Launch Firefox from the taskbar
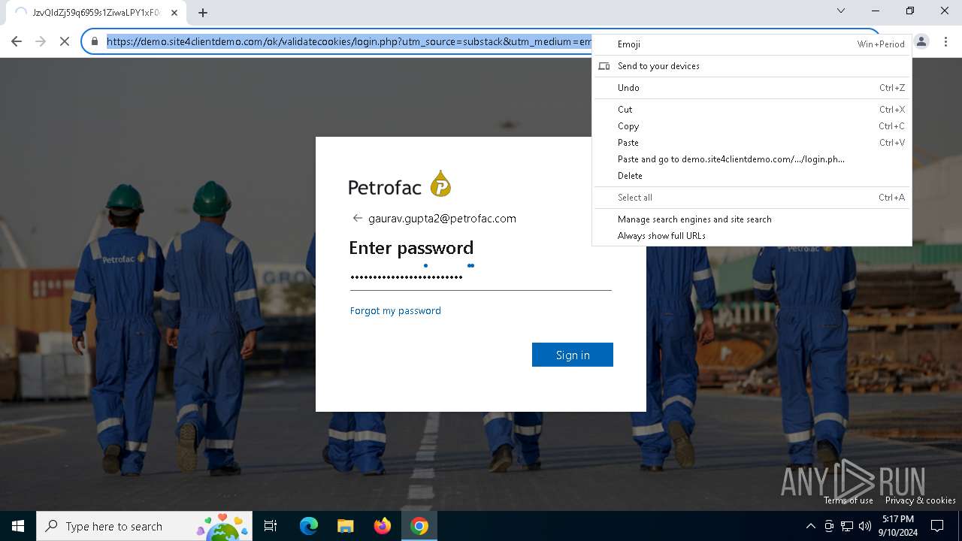Viewport: 962px width, 541px height. coord(383,526)
